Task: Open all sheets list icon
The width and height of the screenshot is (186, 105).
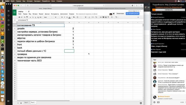Action: pos(21,103)
